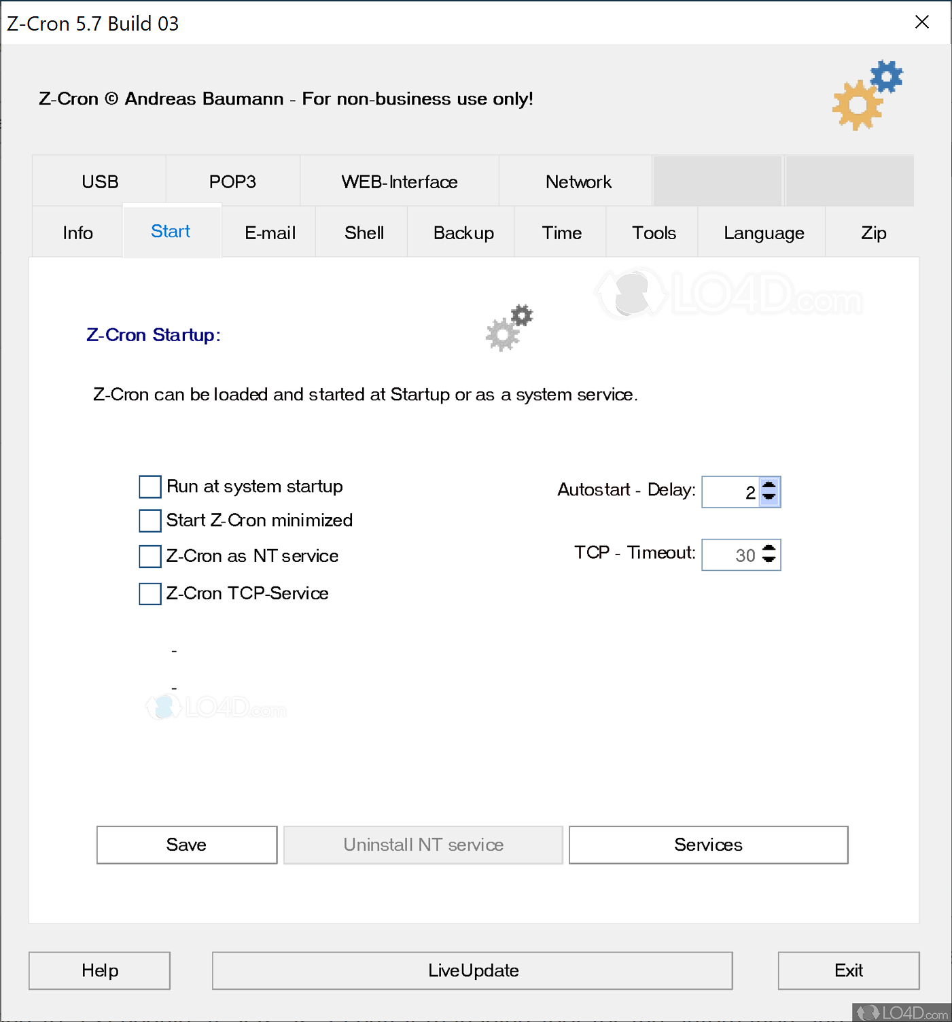
Task: Click the Z-Cron gears logo in the header
Action: click(868, 95)
